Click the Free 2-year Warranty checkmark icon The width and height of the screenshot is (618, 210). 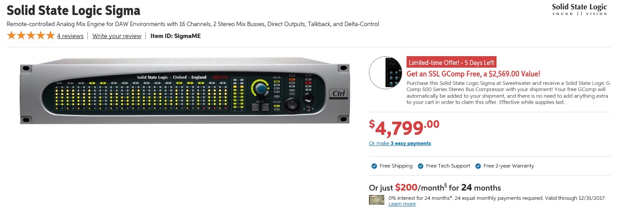click(x=478, y=166)
